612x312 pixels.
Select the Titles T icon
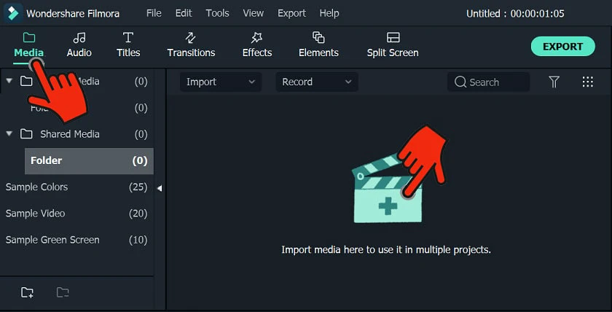click(x=128, y=38)
